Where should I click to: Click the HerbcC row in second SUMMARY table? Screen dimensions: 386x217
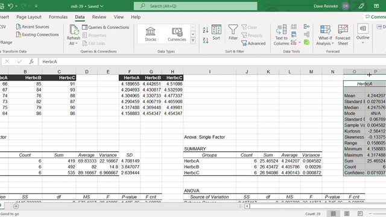click(253, 173)
